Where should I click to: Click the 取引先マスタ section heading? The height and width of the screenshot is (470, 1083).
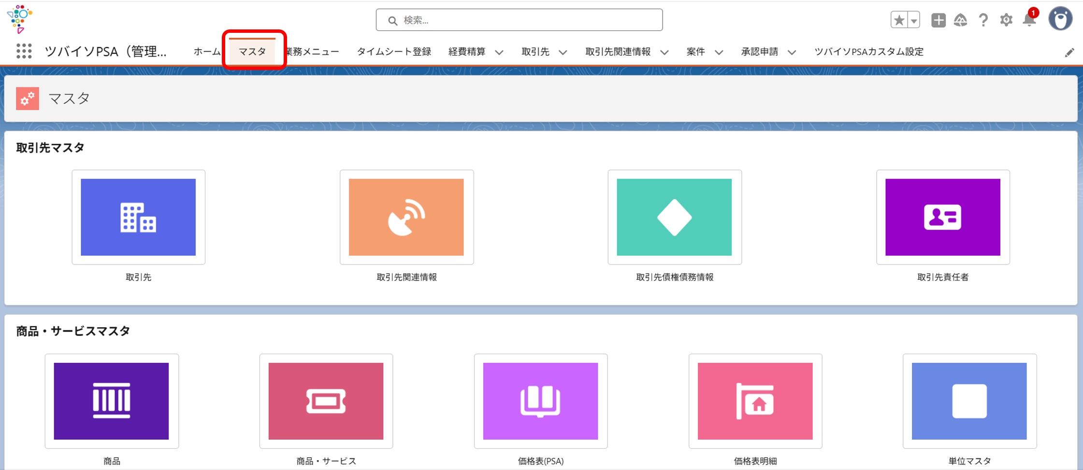click(50, 148)
